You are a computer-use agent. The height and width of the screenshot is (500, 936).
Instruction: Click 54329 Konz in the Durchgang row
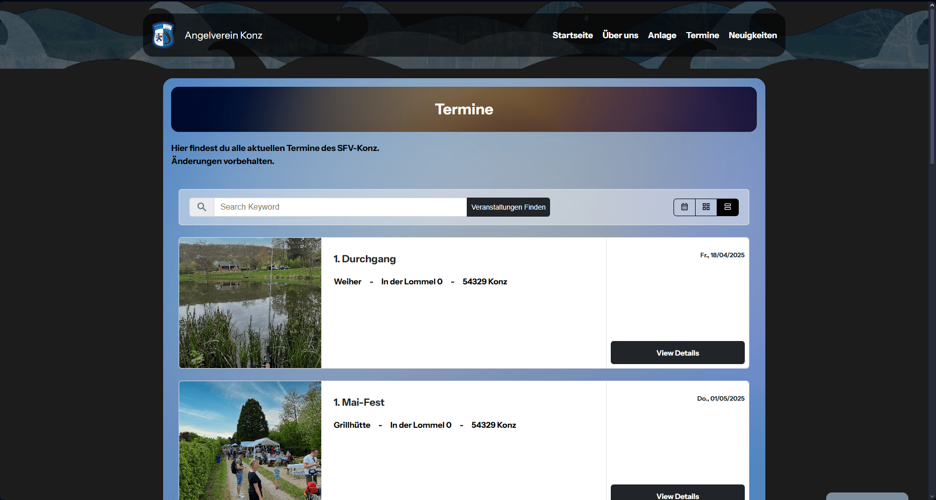coord(485,281)
